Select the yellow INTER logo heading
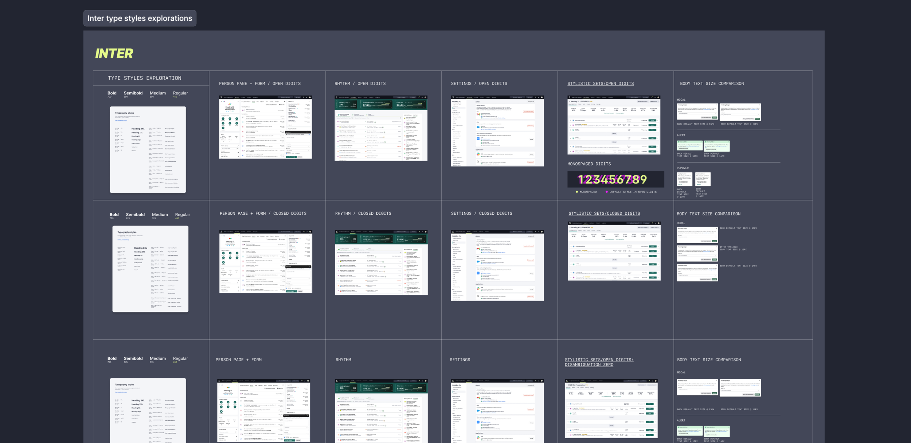The height and width of the screenshot is (443, 911). coord(114,54)
